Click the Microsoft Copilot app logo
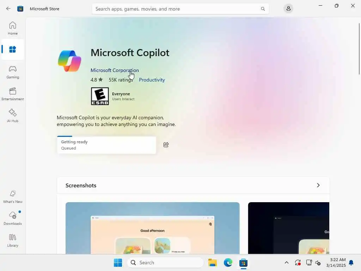This screenshot has width=361, height=271. point(69,61)
